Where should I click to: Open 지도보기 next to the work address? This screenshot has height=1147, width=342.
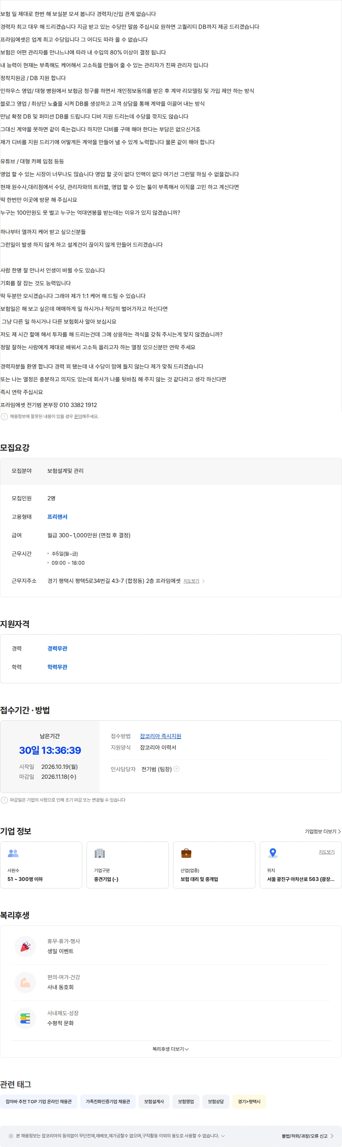(x=191, y=581)
